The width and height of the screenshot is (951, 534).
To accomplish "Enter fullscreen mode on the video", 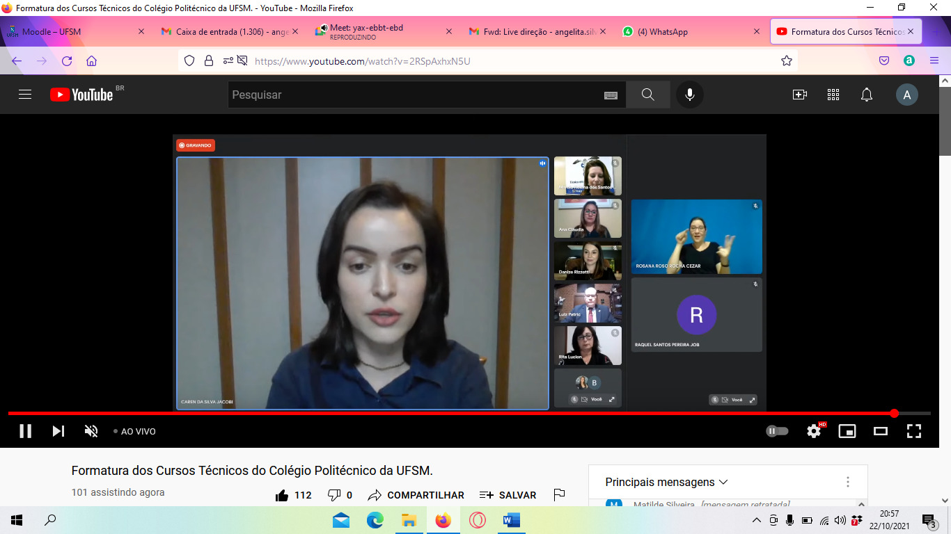I will click(x=913, y=431).
